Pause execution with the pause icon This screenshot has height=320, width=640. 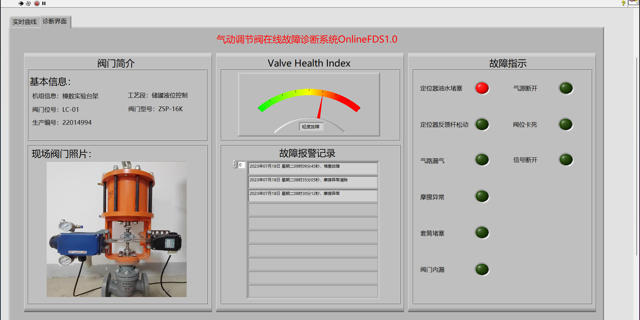click(x=44, y=3)
